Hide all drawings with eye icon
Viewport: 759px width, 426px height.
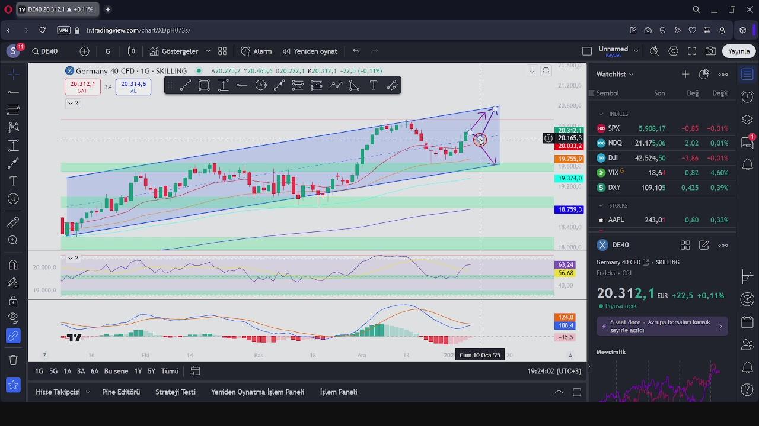point(14,318)
